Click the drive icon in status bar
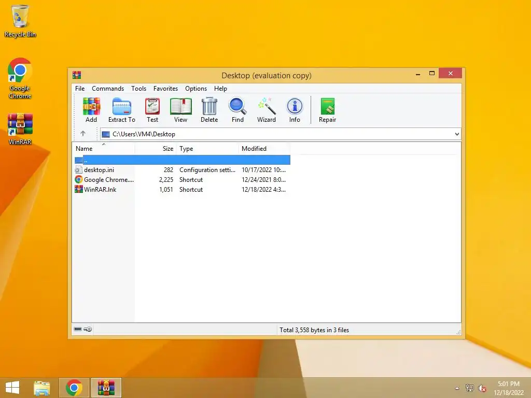This screenshot has width=531, height=398. point(78,329)
